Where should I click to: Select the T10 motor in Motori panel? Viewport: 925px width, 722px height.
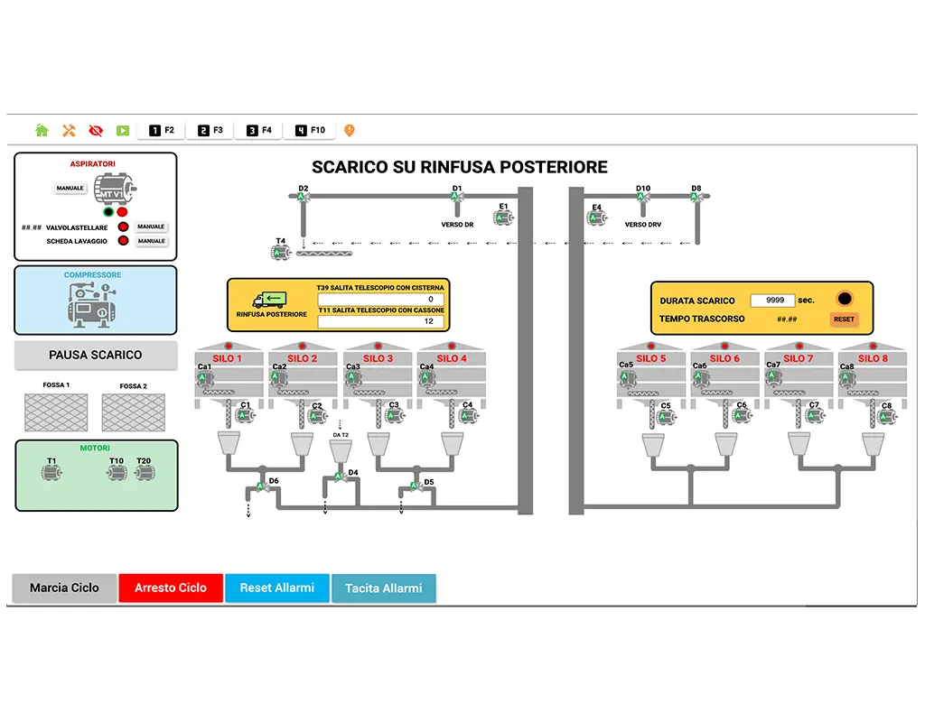tap(117, 471)
